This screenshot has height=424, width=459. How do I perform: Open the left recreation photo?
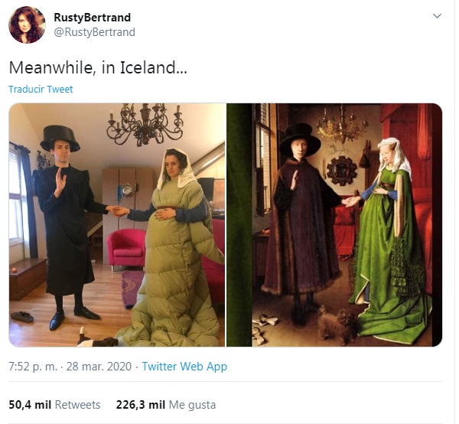pos(117,225)
